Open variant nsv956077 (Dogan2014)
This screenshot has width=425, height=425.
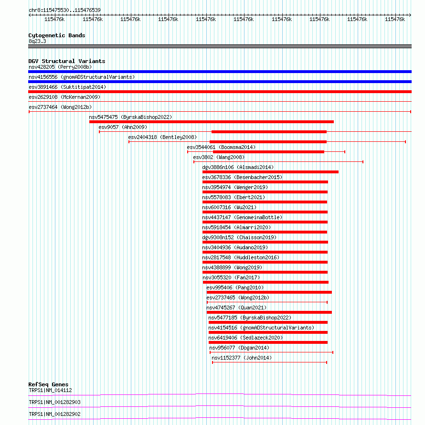pos(239,348)
